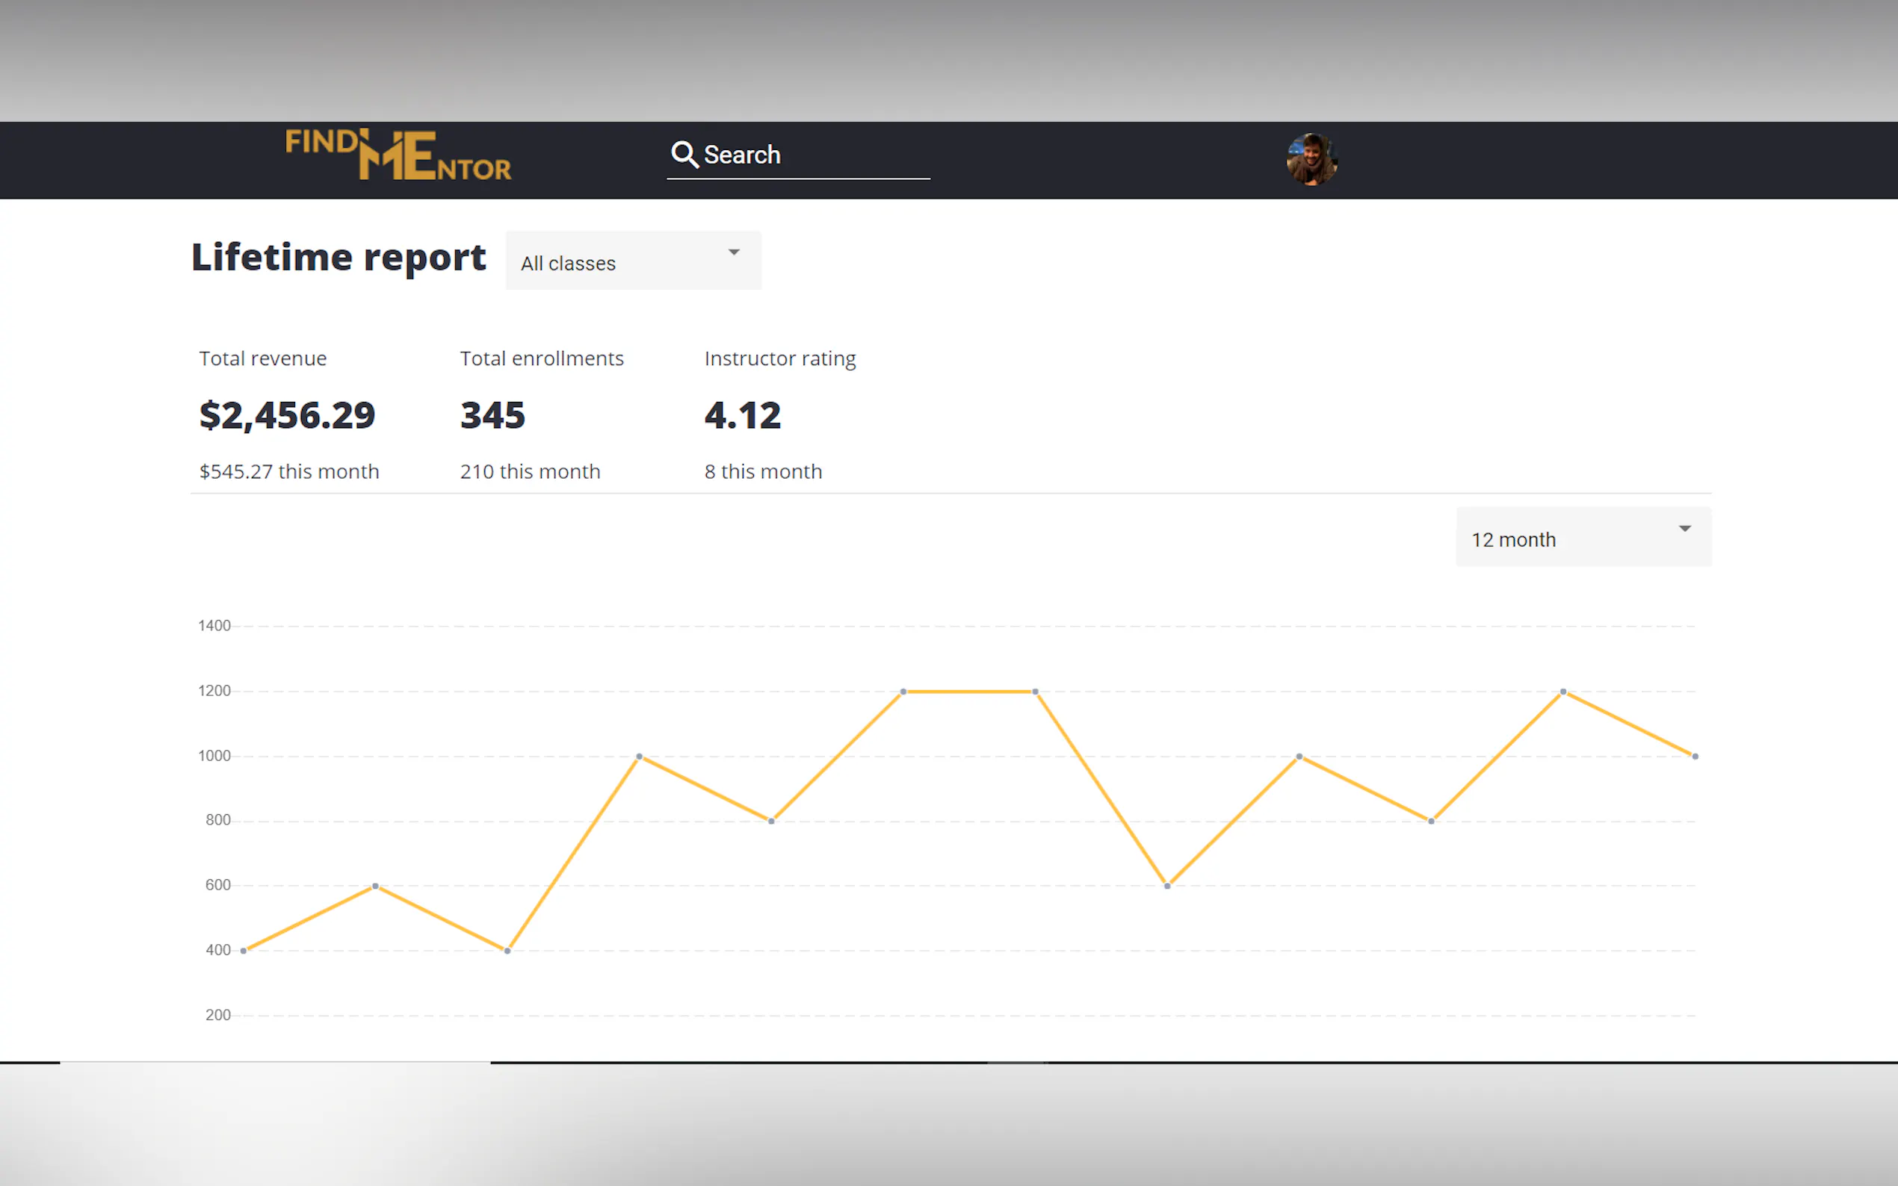The width and height of the screenshot is (1898, 1186).
Task: Click the 12 month dropdown arrow
Action: point(1684,529)
